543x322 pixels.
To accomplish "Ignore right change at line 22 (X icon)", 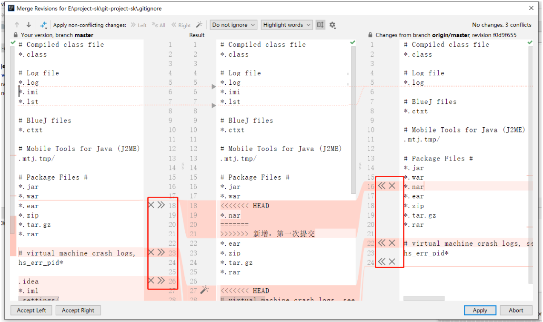I will [392, 243].
